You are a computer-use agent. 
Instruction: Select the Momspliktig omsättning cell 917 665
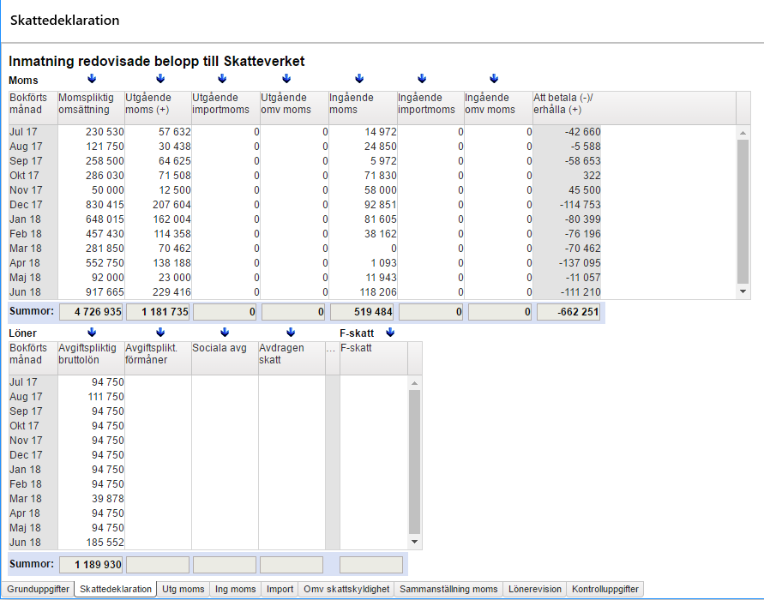(91, 292)
